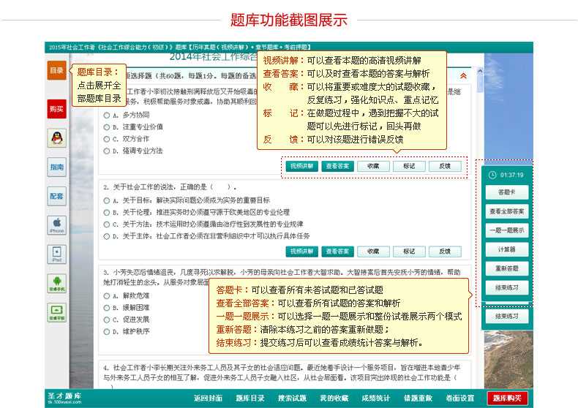Select the iPad sidebar icon
The image size is (578, 408).
tap(56, 254)
